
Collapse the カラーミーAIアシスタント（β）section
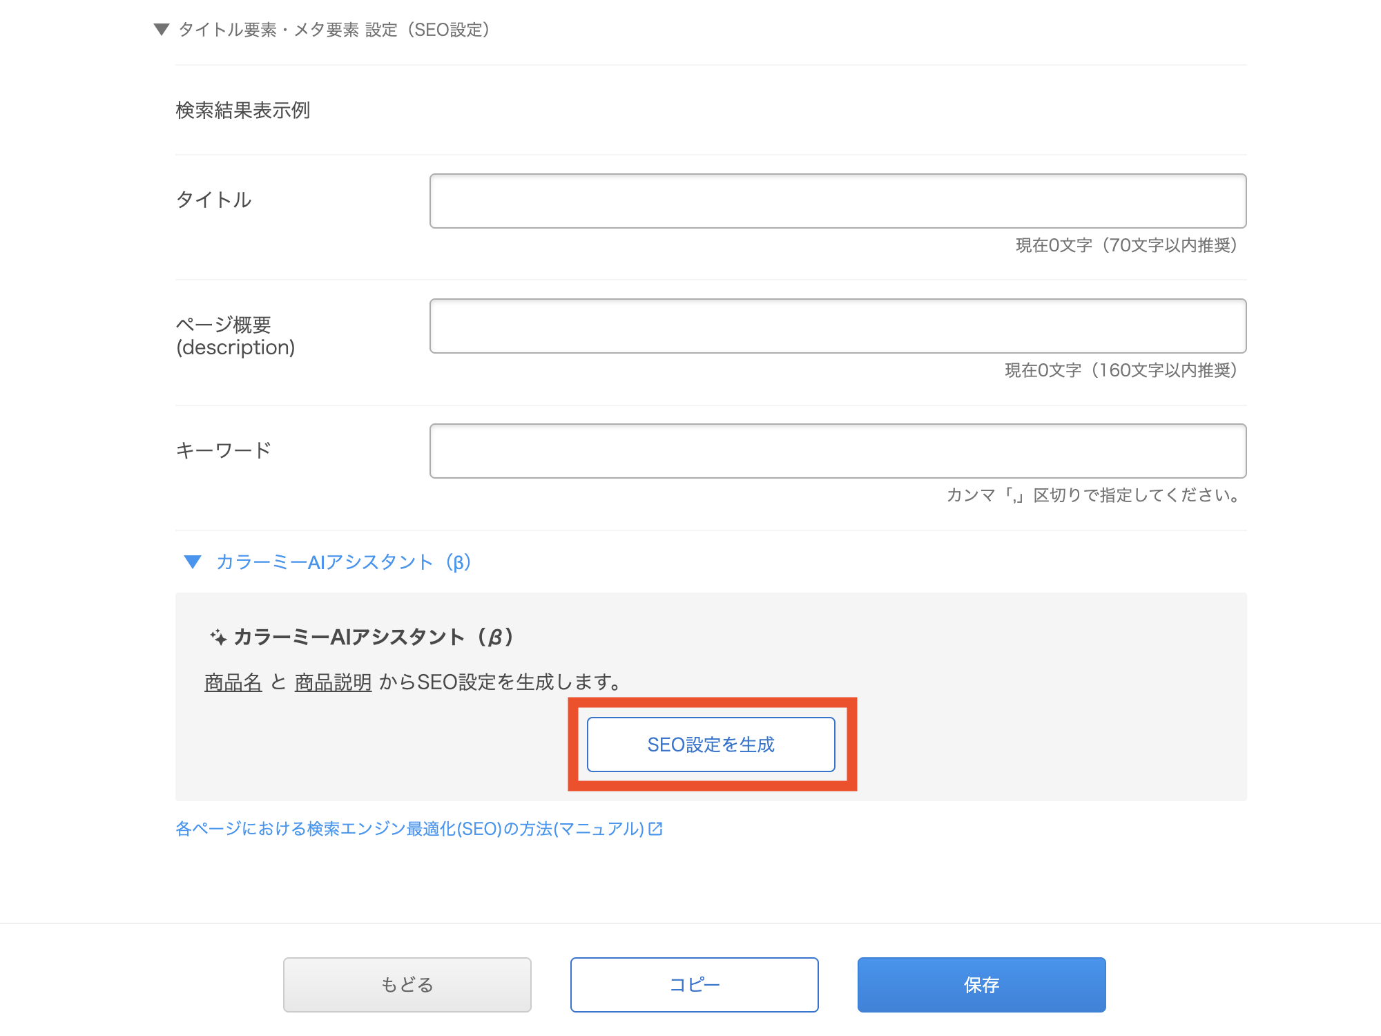[192, 562]
